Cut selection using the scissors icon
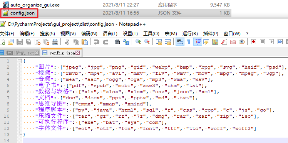 [67, 42]
